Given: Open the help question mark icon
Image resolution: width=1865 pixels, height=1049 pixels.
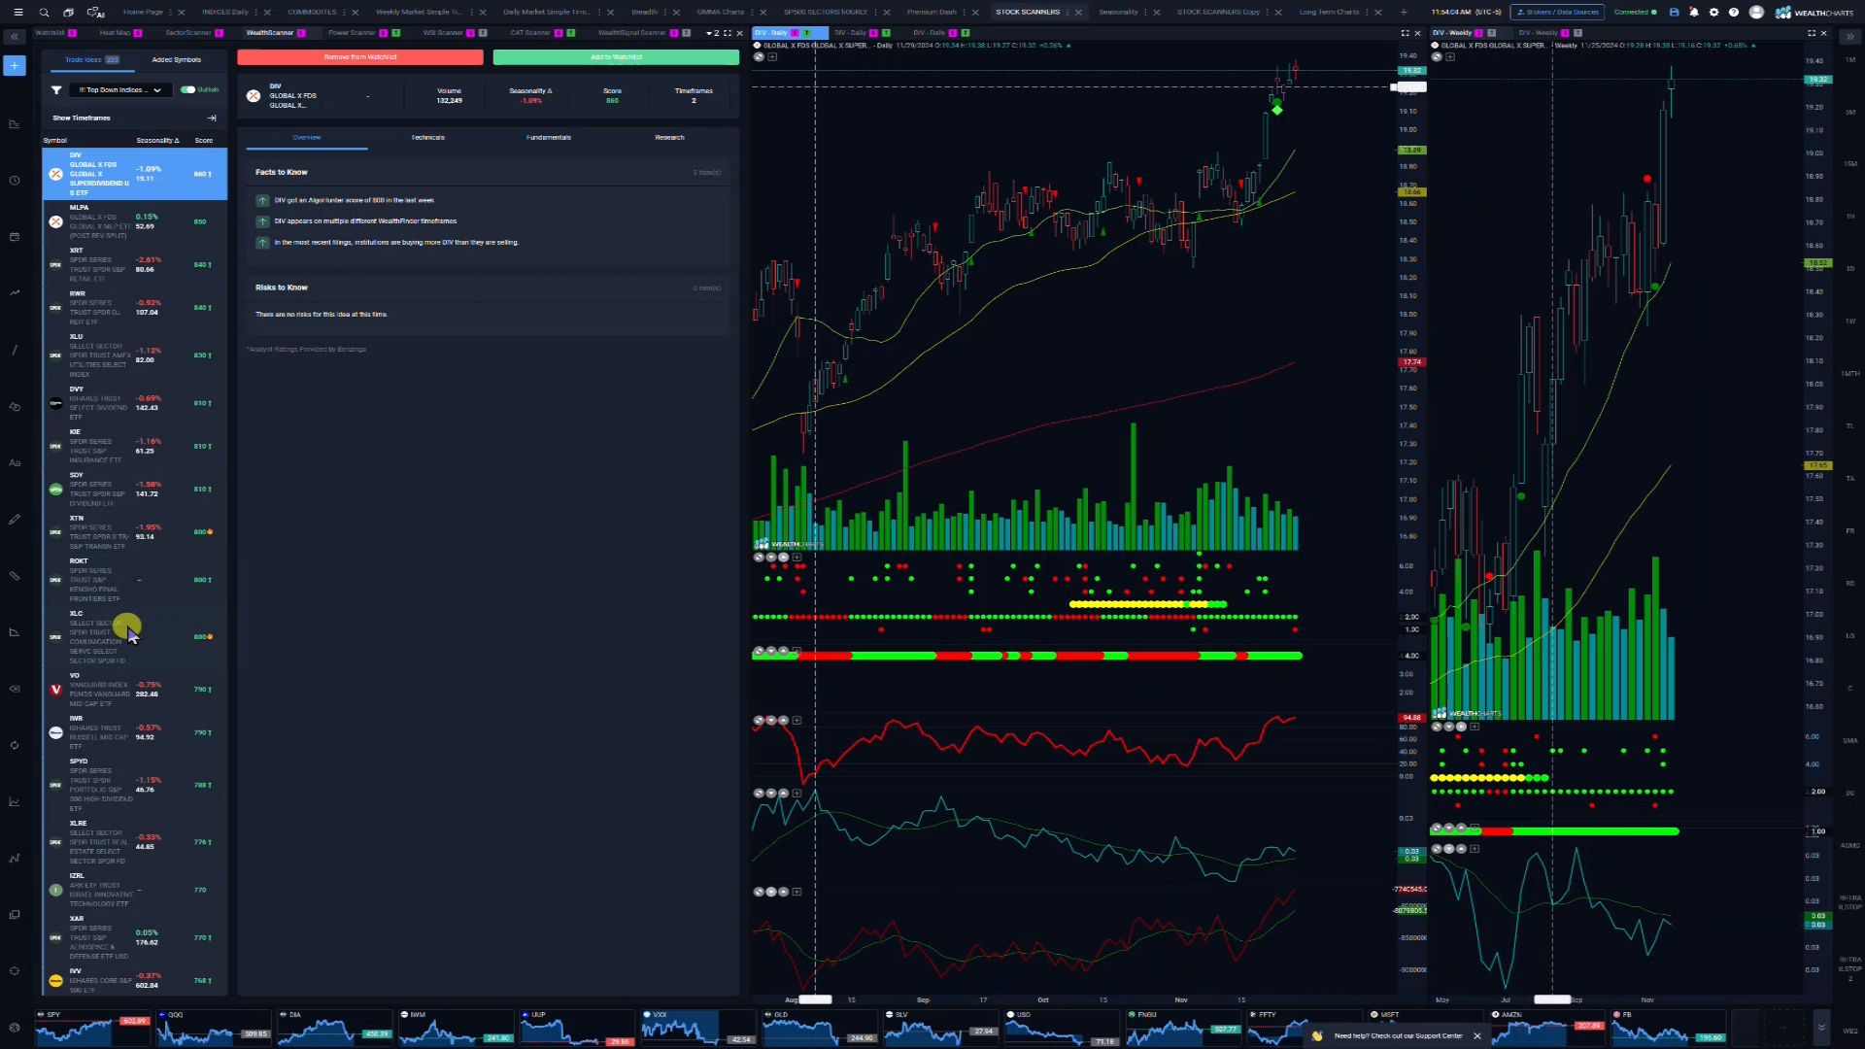Looking at the screenshot, I should (x=1734, y=13).
